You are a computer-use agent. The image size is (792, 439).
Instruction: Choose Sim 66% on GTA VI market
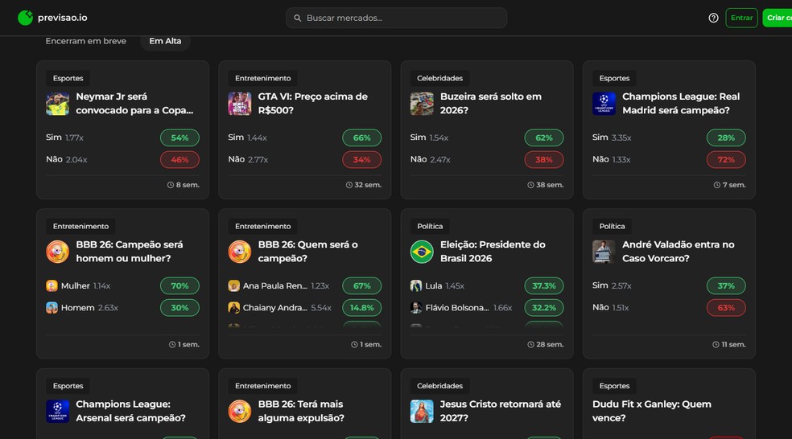(x=361, y=137)
